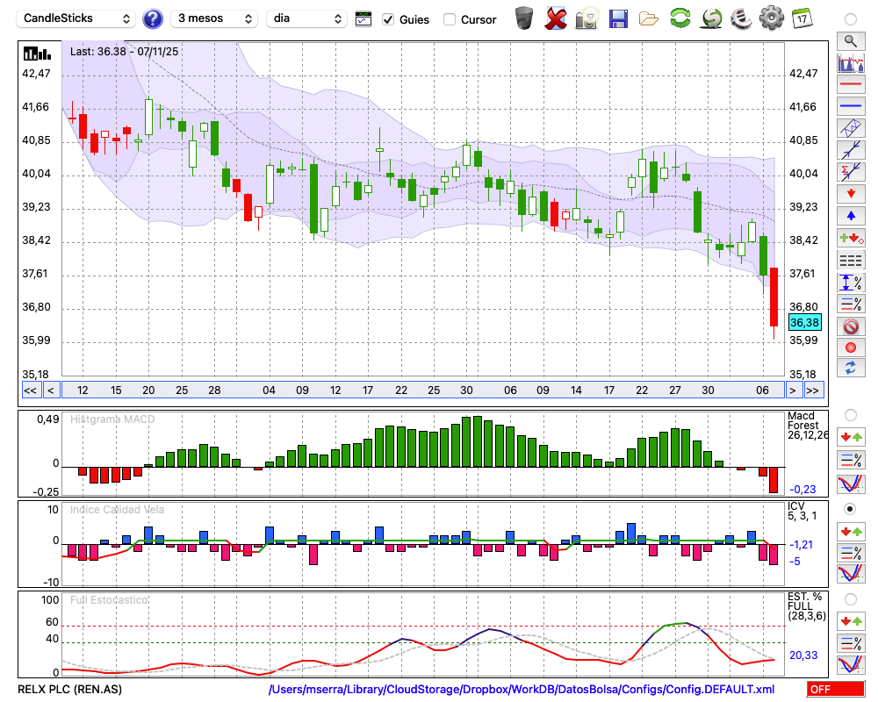
Task: Open the blue help question-mark icon
Action: click(x=152, y=19)
